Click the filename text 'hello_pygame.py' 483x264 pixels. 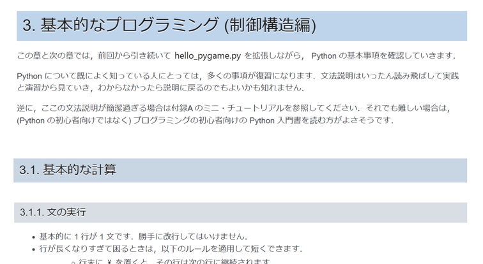[208, 55]
